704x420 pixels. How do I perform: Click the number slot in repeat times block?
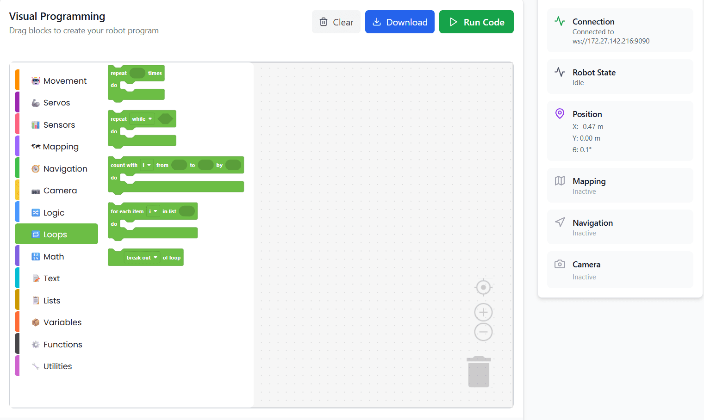(x=137, y=73)
